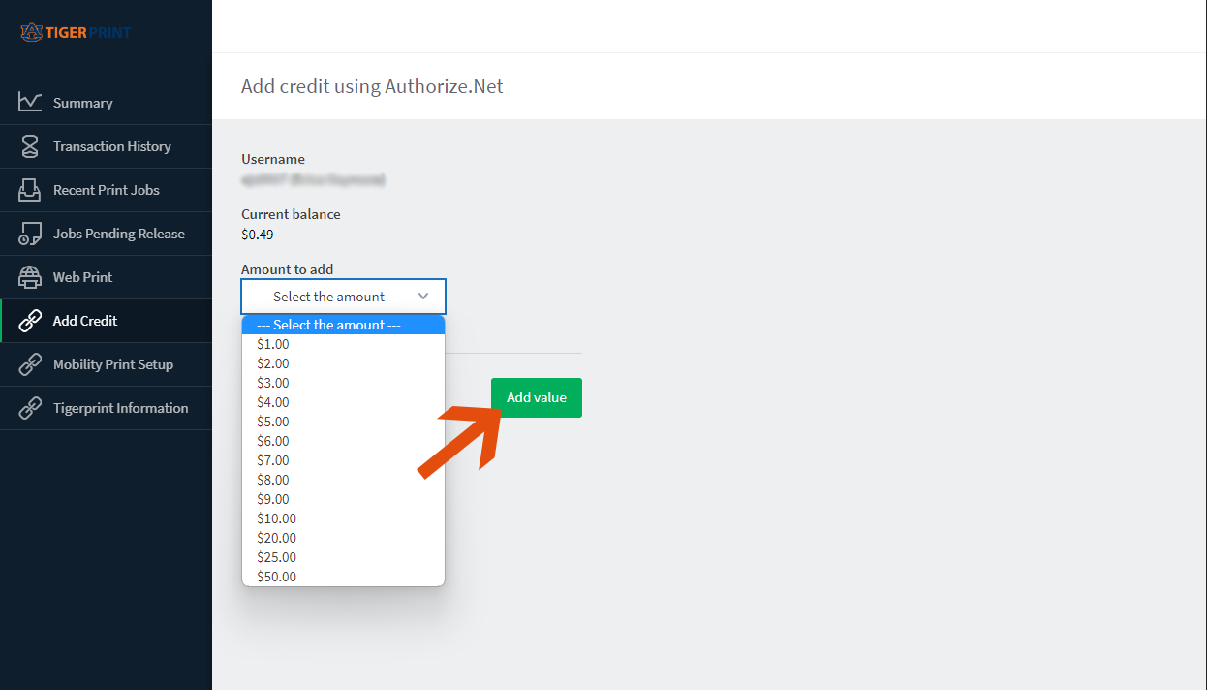
Task: Choose $4.00 in the dropdown
Action: [x=343, y=402]
